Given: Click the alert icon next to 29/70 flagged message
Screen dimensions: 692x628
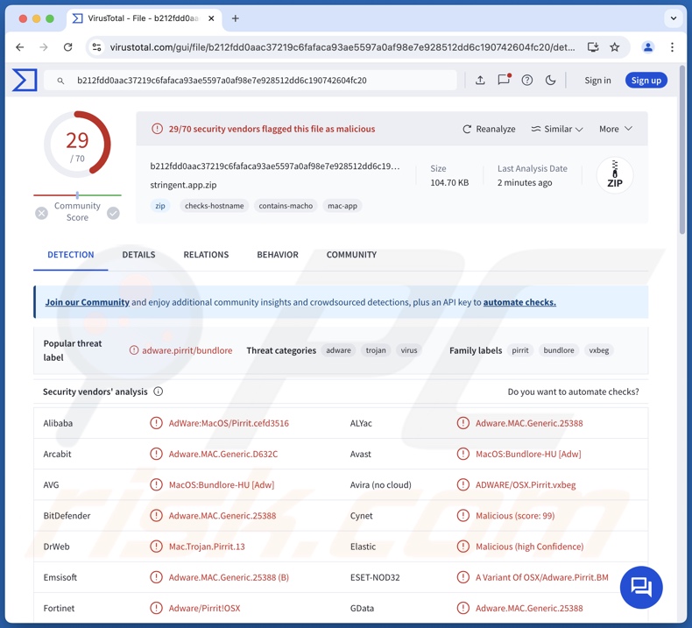Looking at the screenshot, I should pyautogui.click(x=157, y=129).
